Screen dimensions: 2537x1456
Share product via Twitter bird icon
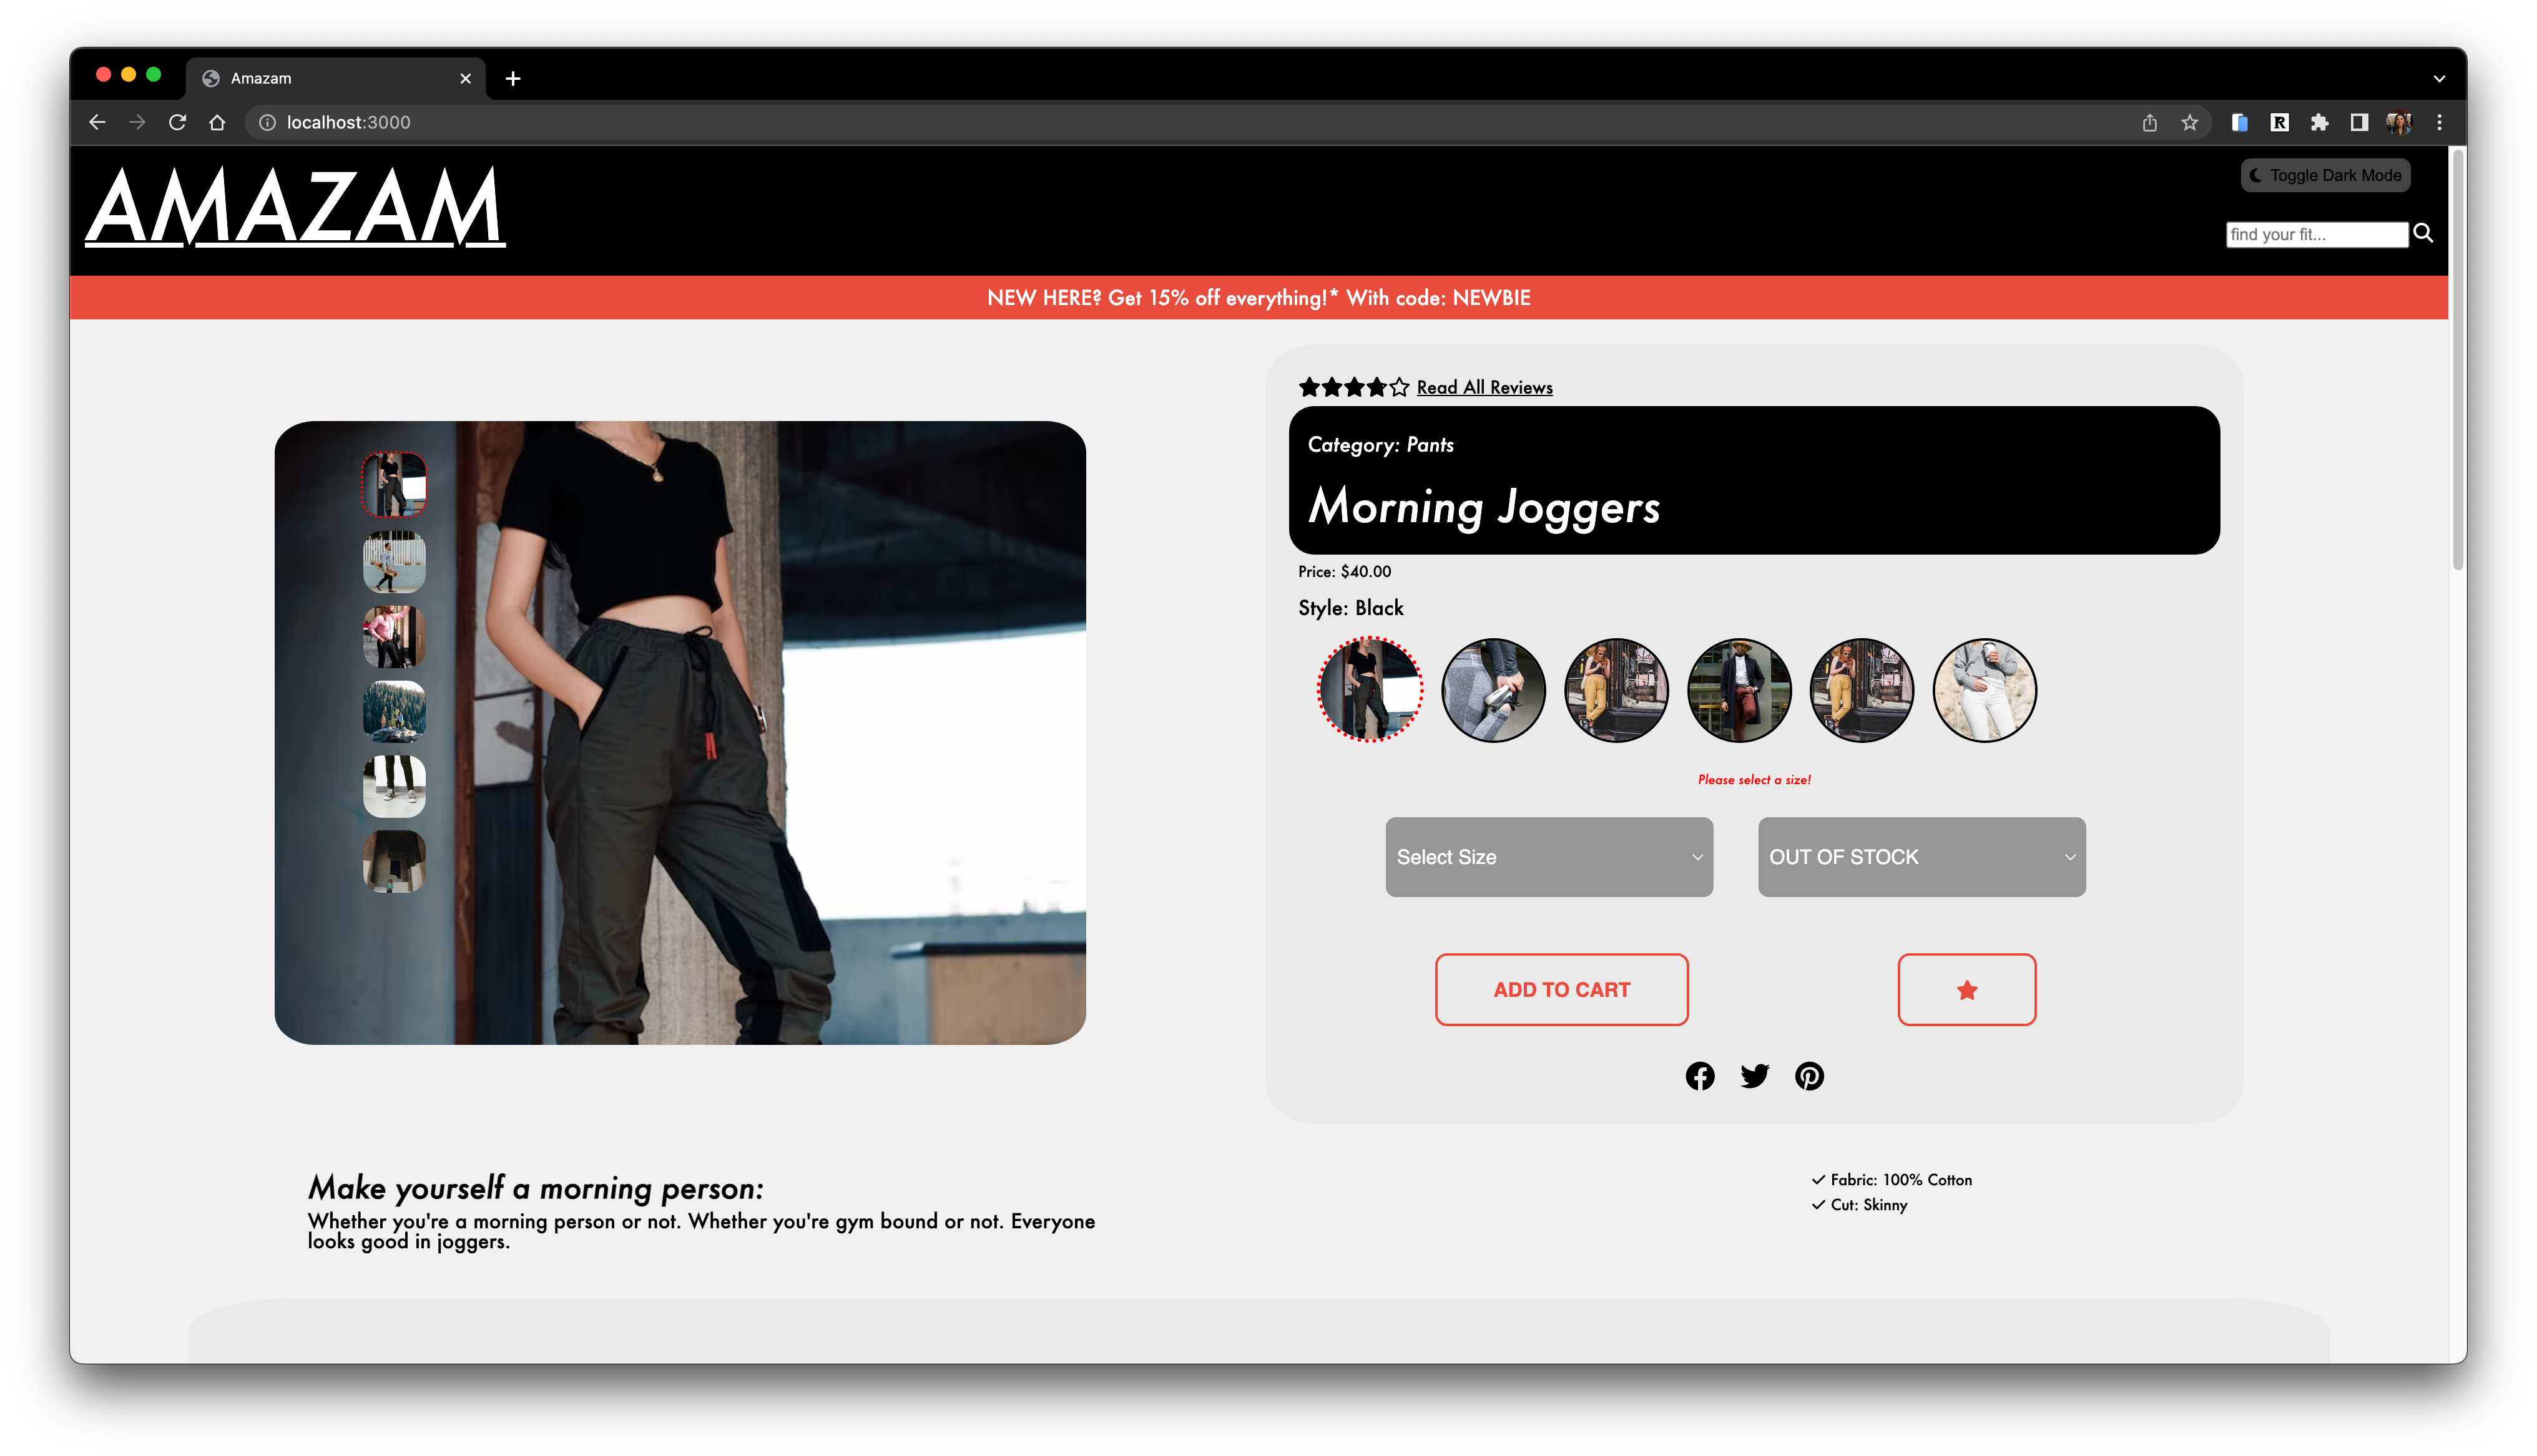point(1754,1076)
